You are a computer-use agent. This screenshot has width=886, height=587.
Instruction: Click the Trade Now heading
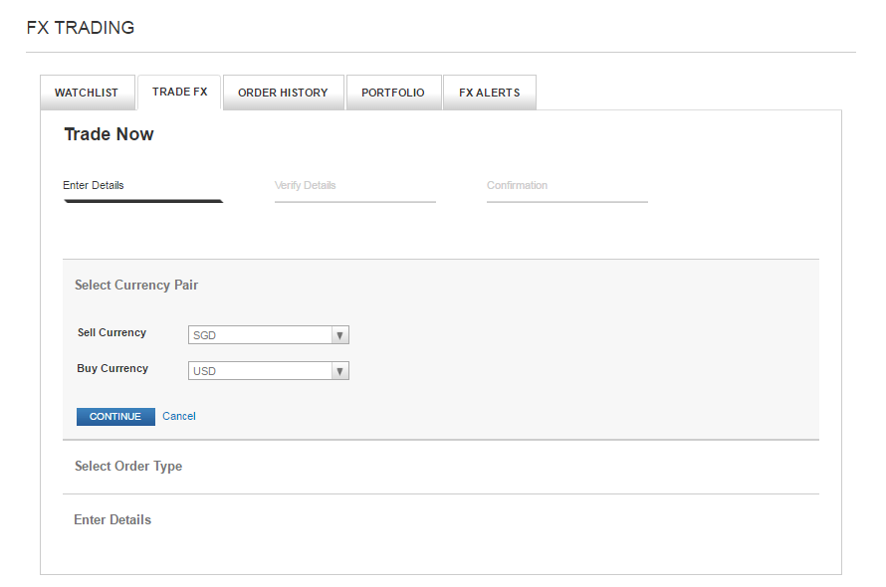pyautogui.click(x=109, y=134)
